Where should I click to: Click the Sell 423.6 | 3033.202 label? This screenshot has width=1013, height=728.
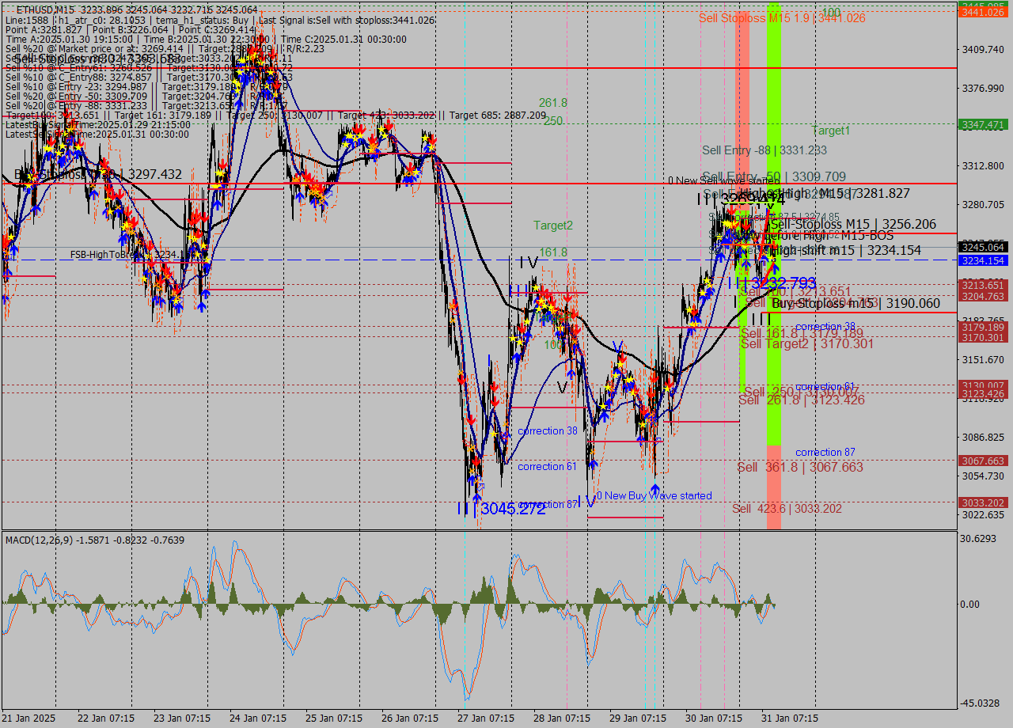click(x=797, y=509)
